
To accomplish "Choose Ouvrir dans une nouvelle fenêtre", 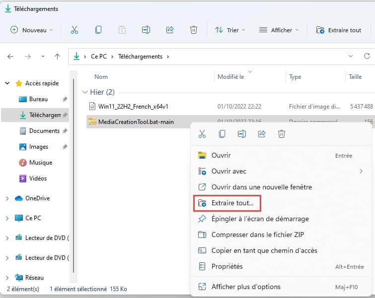I will point(281,187).
